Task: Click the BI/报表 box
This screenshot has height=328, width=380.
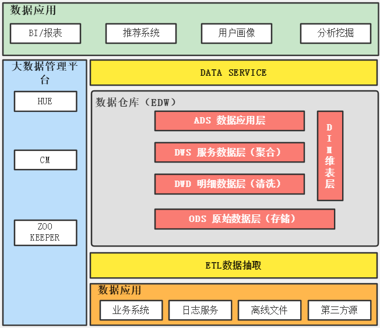Action: [45, 33]
